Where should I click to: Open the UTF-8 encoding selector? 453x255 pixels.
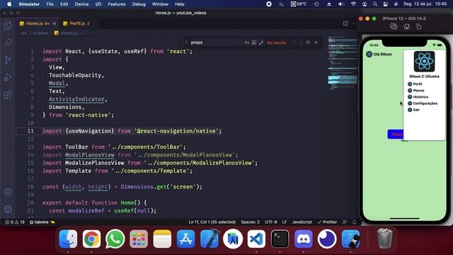click(x=271, y=222)
